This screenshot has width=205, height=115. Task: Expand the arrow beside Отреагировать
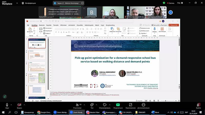point(110,105)
